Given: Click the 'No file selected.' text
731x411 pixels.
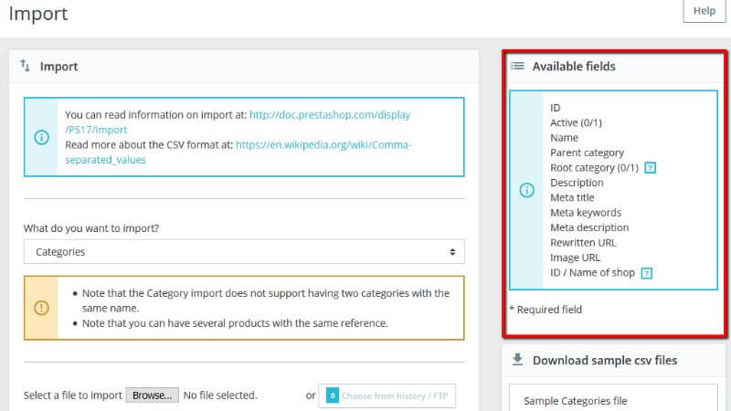Looking at the screenshot, I should (x=220, y=395).
